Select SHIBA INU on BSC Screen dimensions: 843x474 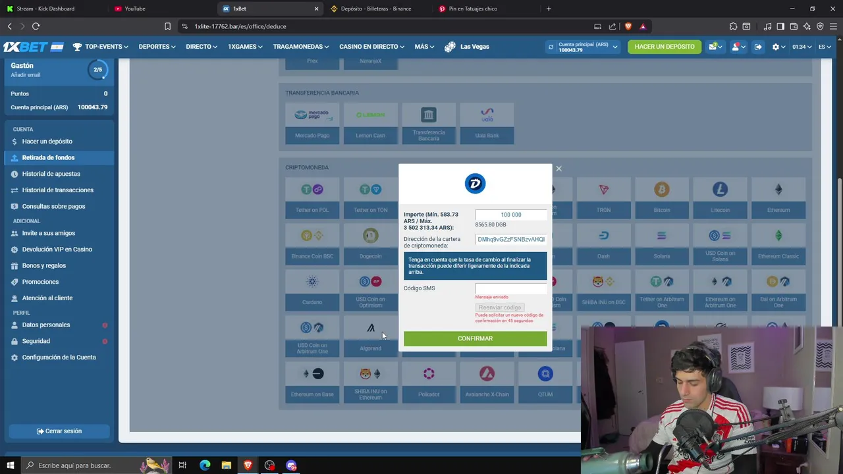click(603, 290)
